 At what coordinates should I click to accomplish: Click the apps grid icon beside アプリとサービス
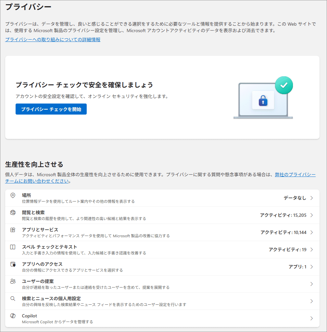[13, 230]
